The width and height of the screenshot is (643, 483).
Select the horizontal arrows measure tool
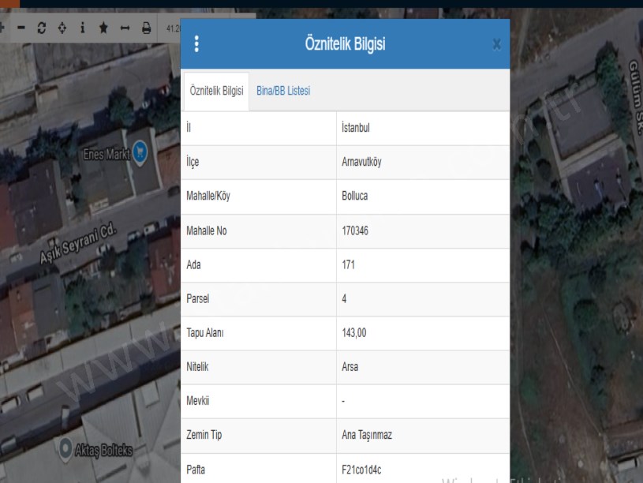tap(125, 28)
